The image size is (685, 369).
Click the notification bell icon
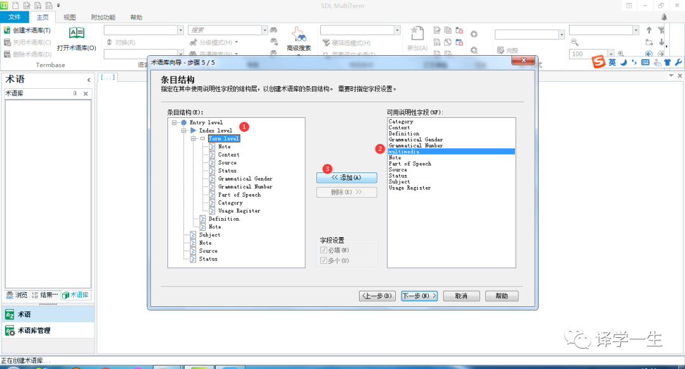[x=664, y=17]
